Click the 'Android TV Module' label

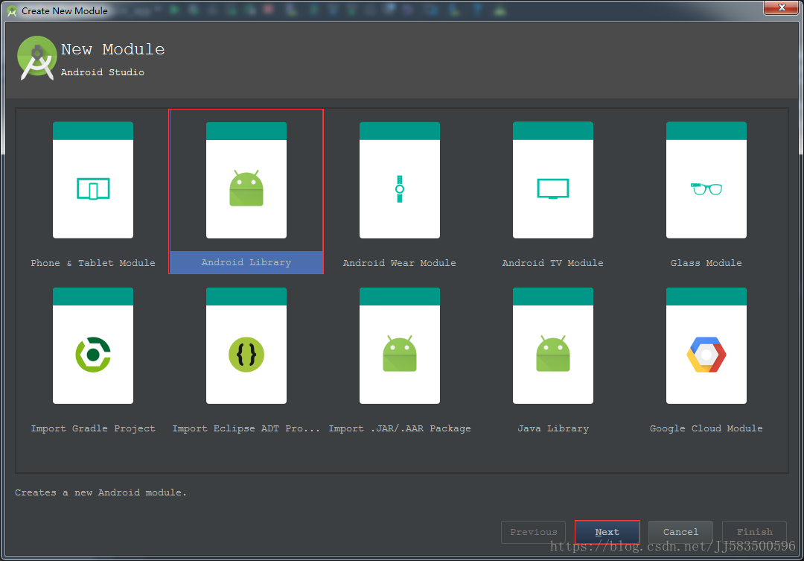pos(552,263)
